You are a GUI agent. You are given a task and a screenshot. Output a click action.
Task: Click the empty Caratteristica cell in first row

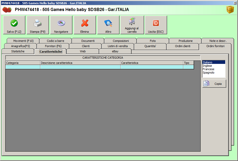click(152, 67)
